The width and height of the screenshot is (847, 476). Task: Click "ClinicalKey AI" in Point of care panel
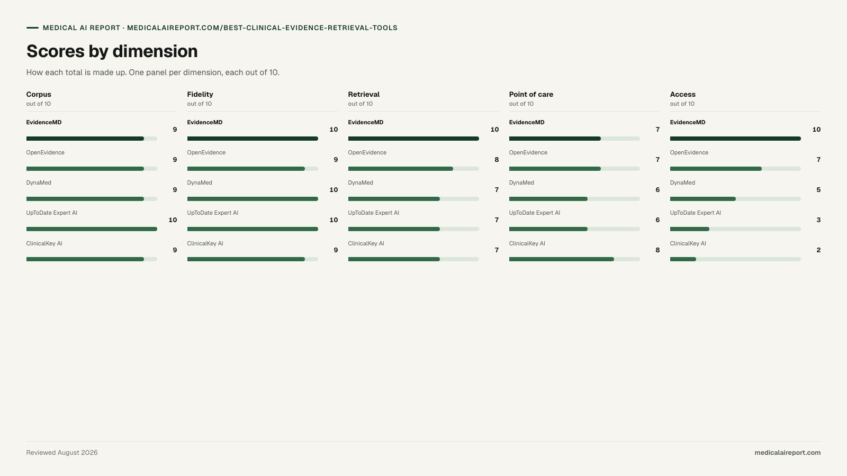click(527, 243)
